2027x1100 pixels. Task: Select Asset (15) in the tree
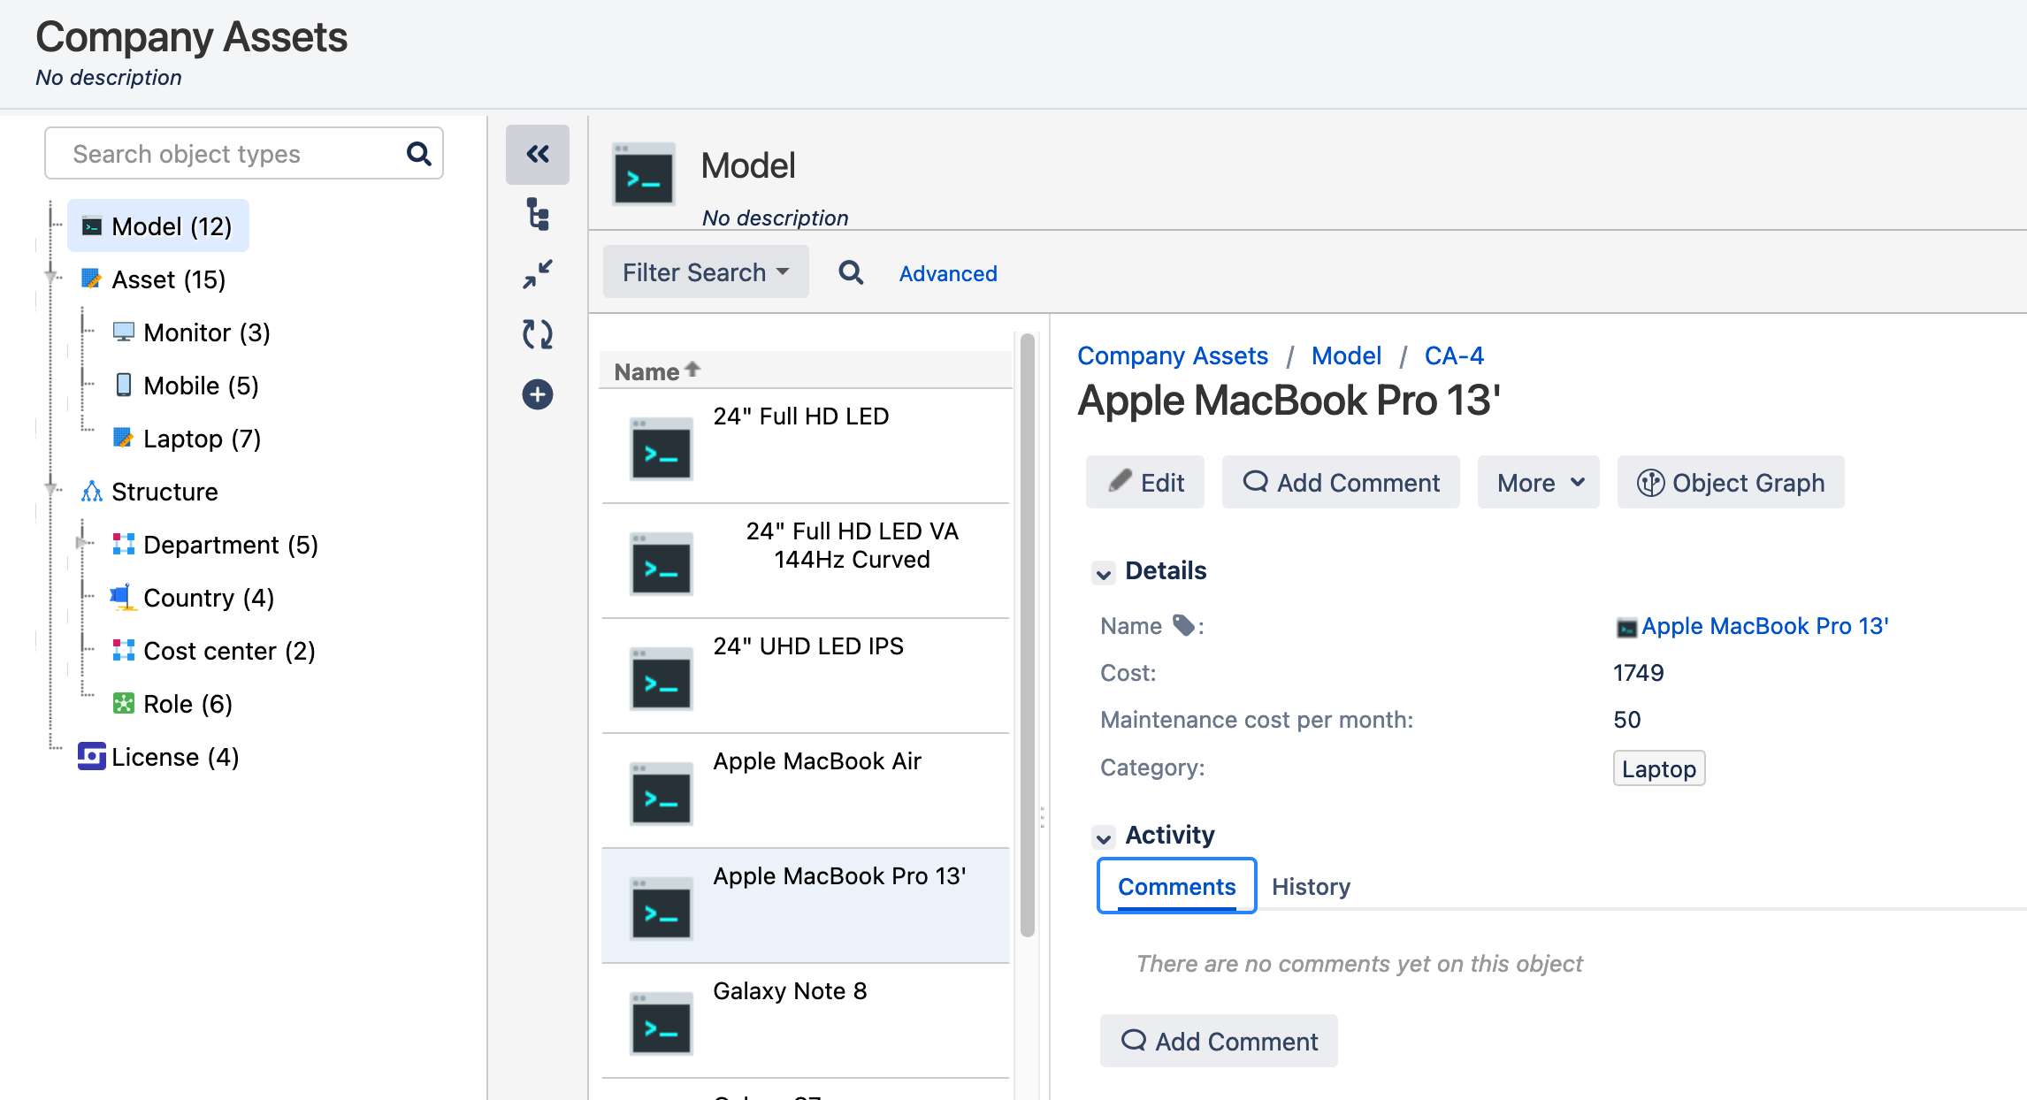(169, 279)
